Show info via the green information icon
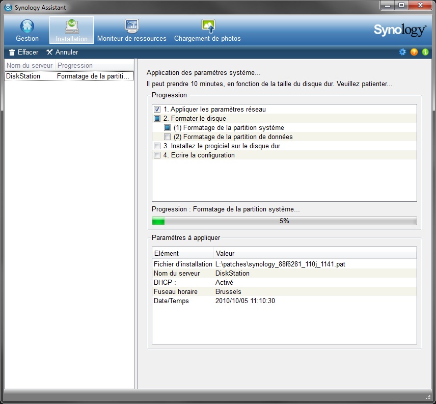The width and height of the screenshot is (436, 404). (x=425, y=52)
